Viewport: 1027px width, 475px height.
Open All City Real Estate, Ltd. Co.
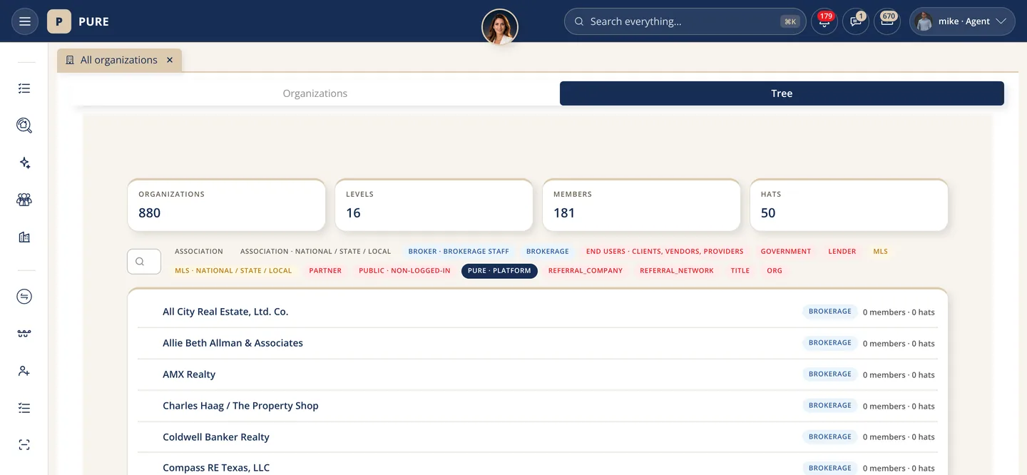(537, 312)
